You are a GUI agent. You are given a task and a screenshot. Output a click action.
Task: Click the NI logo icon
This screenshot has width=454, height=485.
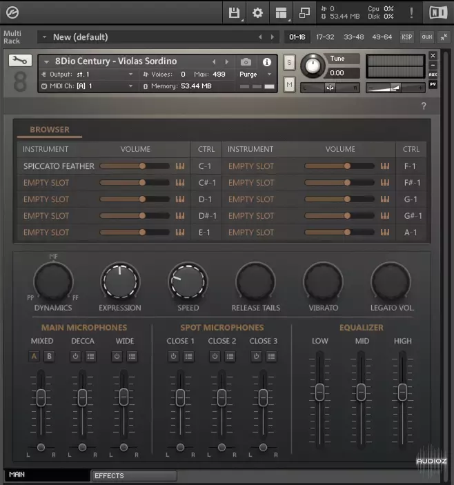pyautogui.click(x=438, y=12)
